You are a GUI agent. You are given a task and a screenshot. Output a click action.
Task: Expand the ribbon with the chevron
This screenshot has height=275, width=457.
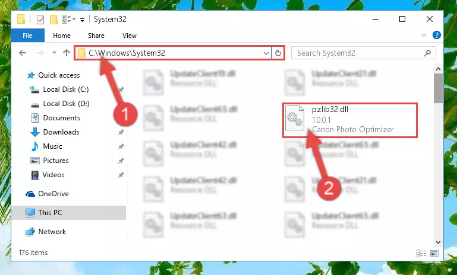pos(424,35)
